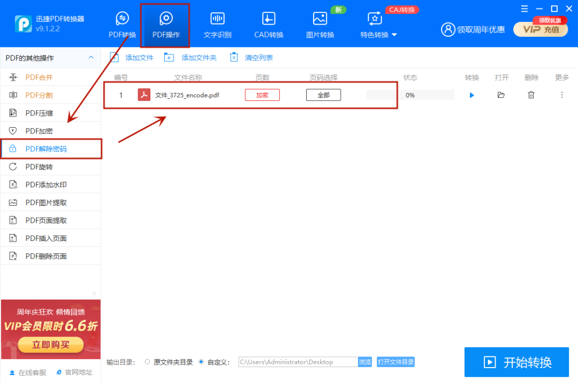Viewport: 578px width, 382px height.
Task: Click the red PDF file icon
Action: [x=144, y=95]
